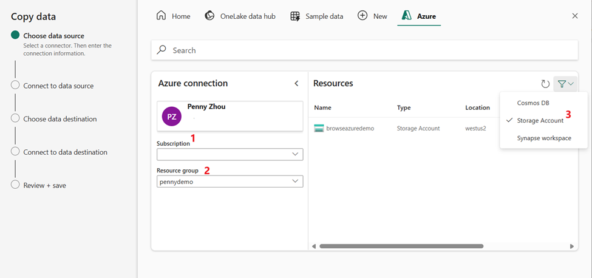Click the Location column header
The height and width of the screenshot is (278, 592).
coord(477,107)
